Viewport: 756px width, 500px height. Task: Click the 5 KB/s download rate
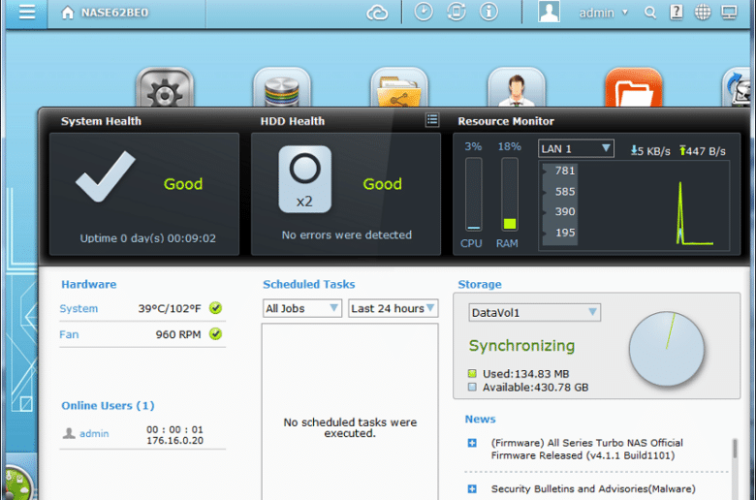point(650,151)
